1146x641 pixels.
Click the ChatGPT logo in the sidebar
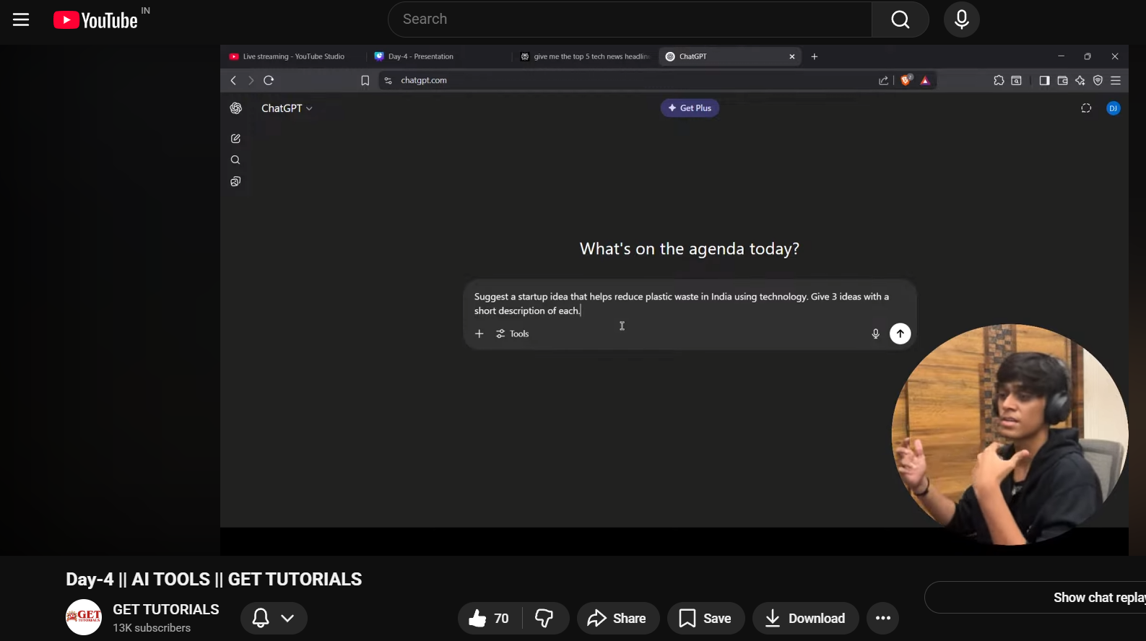tap(235, 108)
